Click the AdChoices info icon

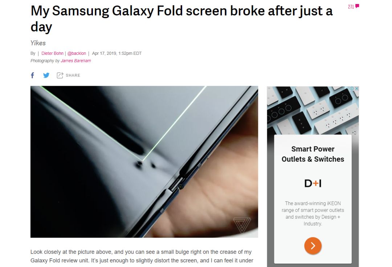(352, 89)
